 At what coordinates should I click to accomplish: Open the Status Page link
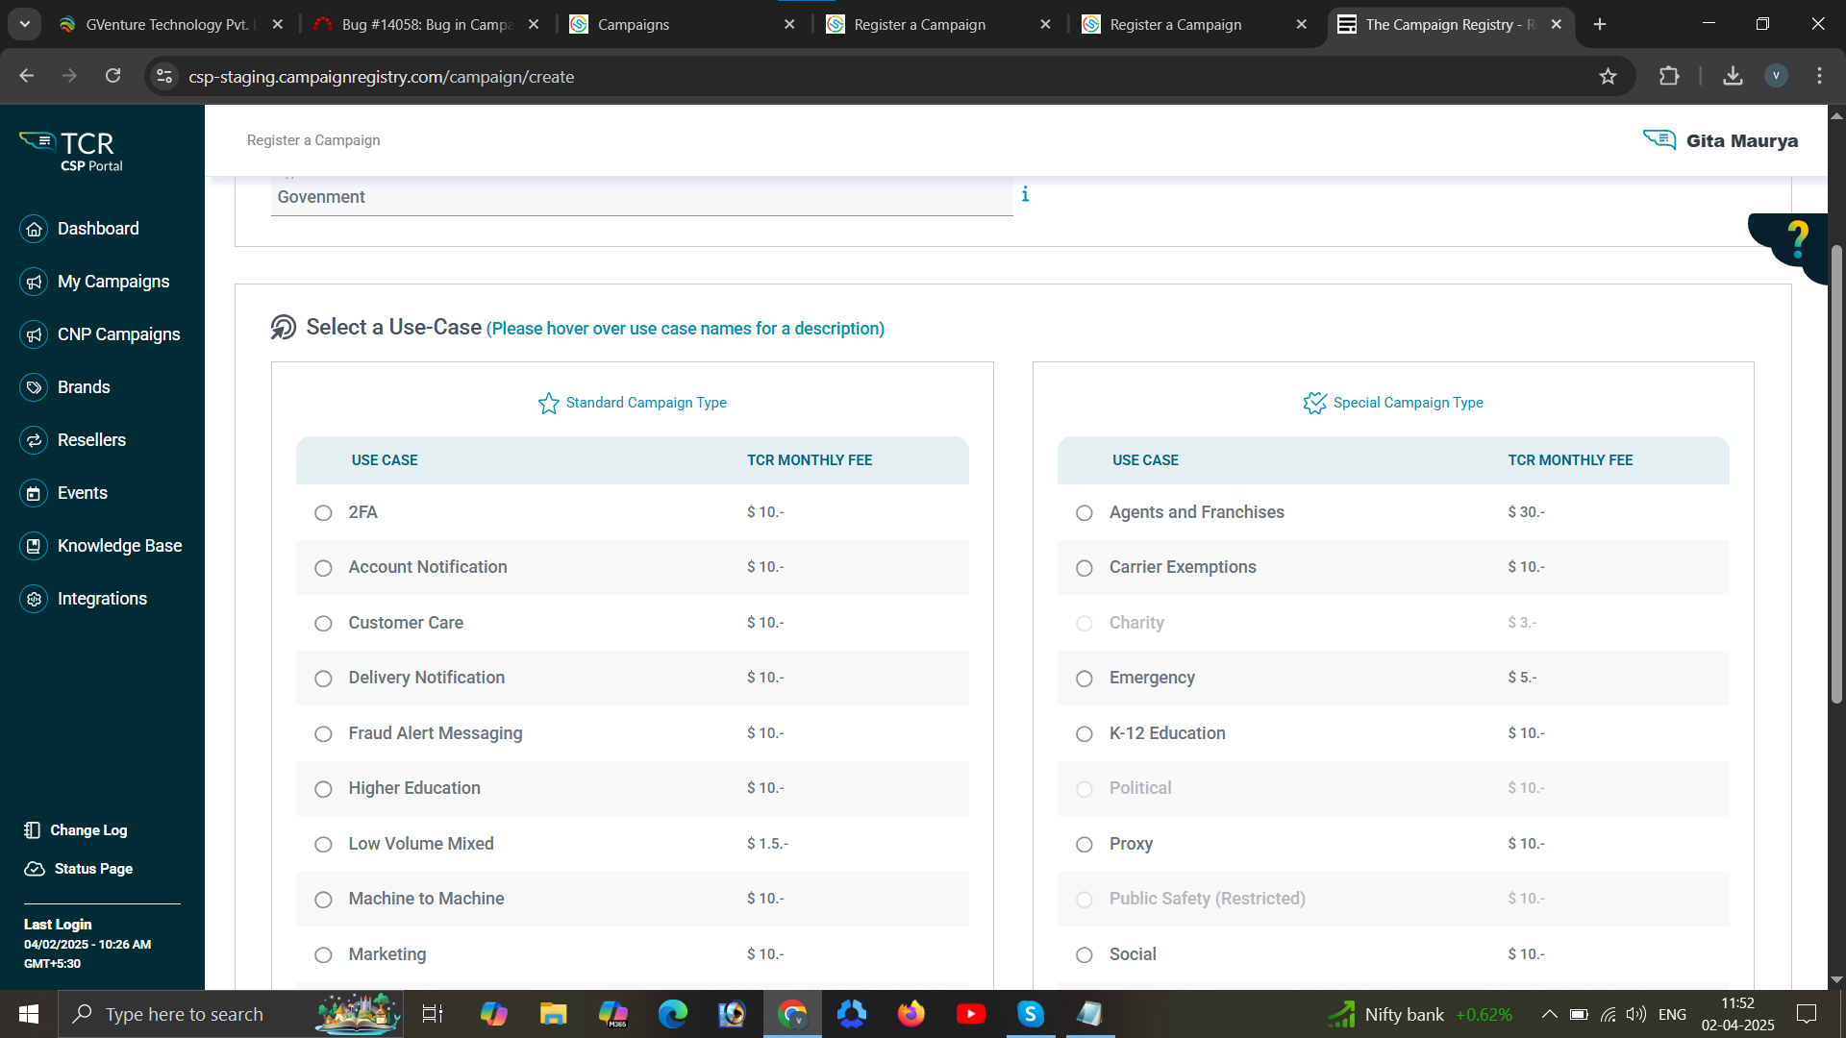point(93,869)
